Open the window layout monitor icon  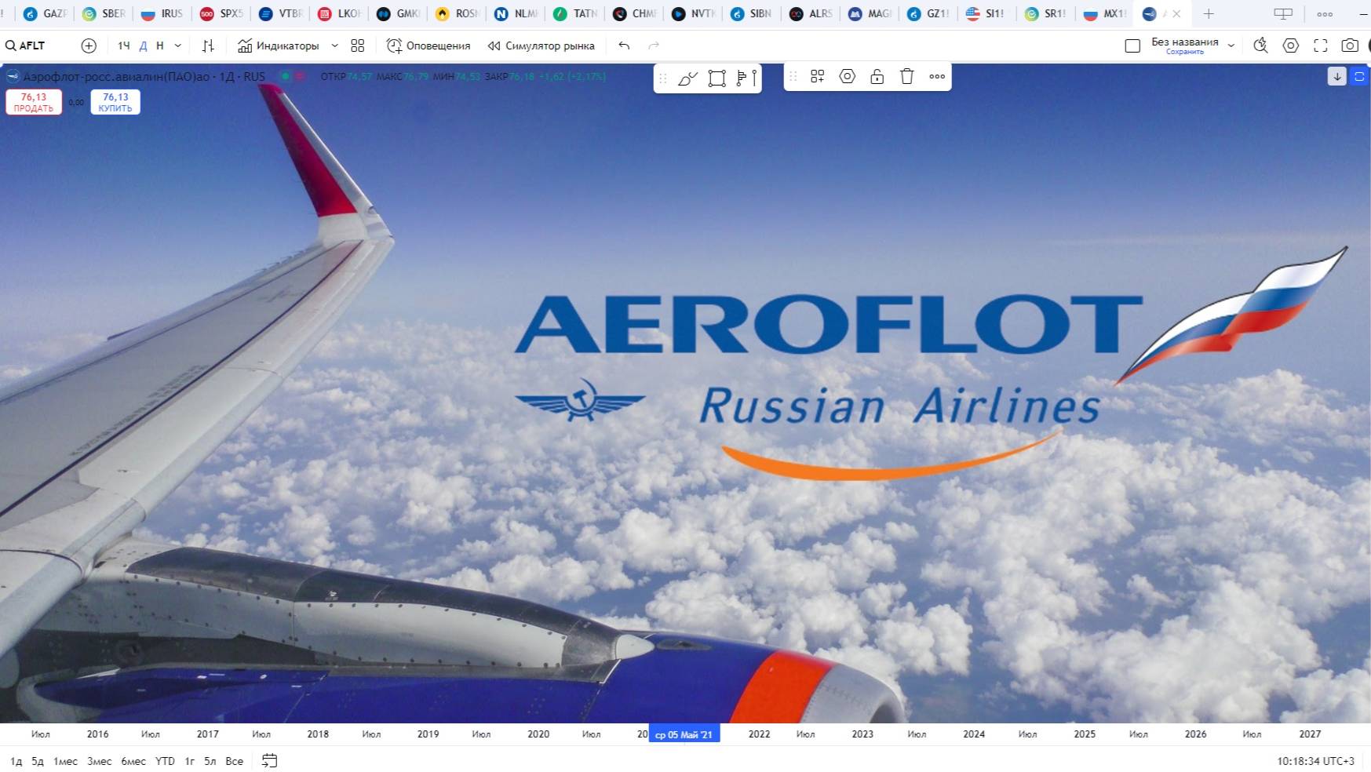click(x=1283, y=13)
